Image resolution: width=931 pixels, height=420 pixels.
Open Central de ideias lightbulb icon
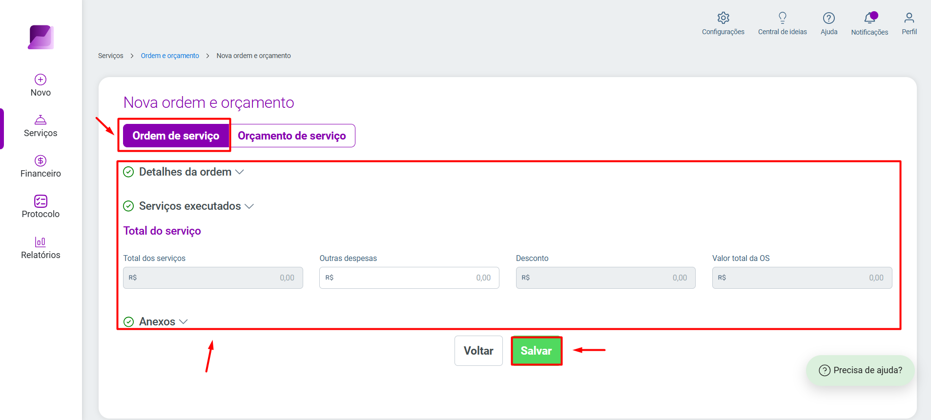(x=783, y=18)
